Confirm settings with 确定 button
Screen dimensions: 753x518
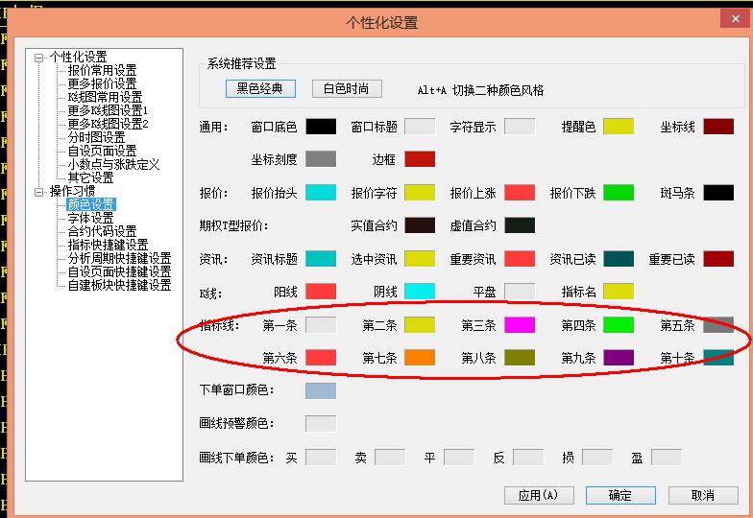point(620,495)
